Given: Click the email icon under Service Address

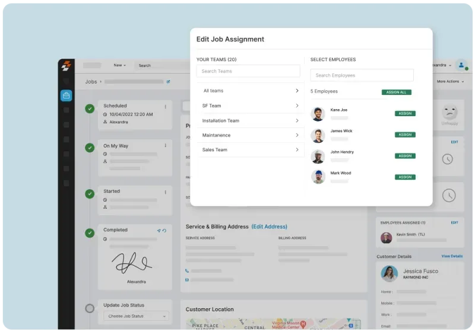Looking at the screenshot, I should tap(187, 280).
